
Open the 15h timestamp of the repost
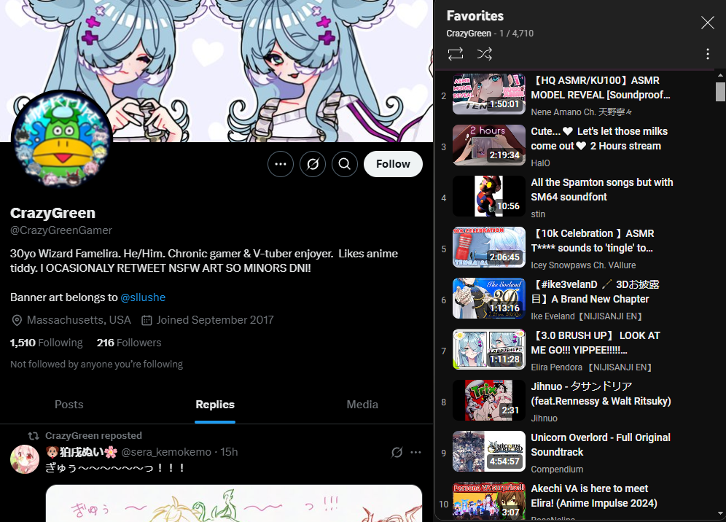(229, 452)
